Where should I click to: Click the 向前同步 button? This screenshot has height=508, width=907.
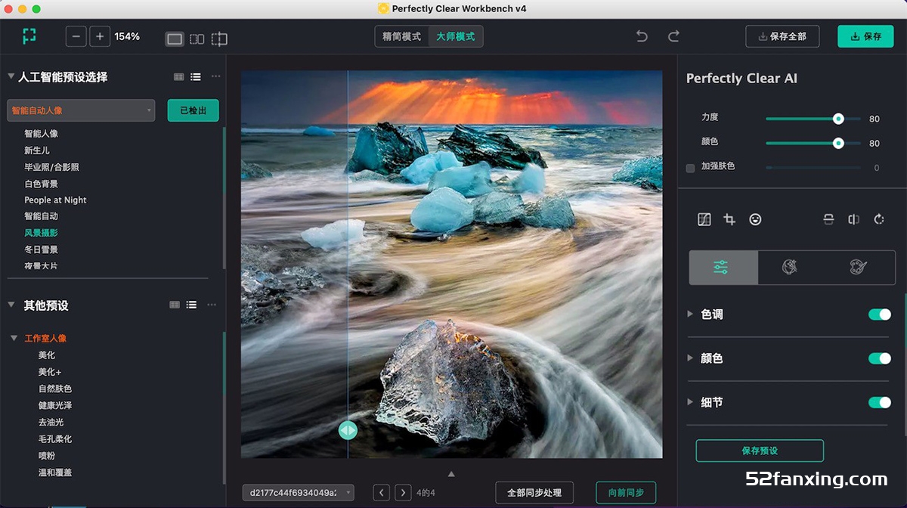point(626,493)
